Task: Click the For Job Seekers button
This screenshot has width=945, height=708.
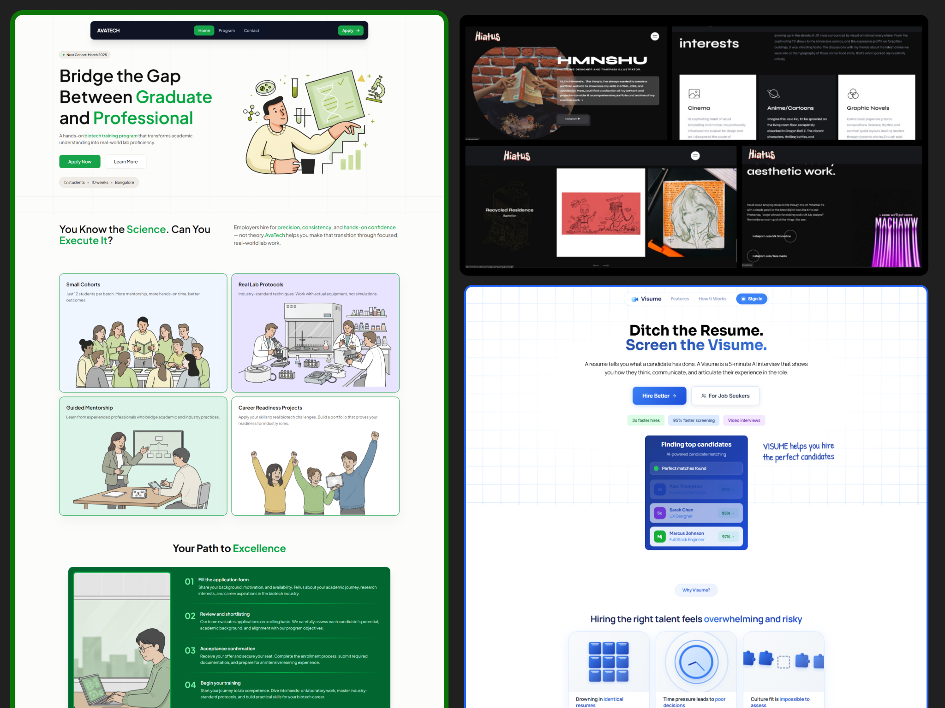Action: 725,396
